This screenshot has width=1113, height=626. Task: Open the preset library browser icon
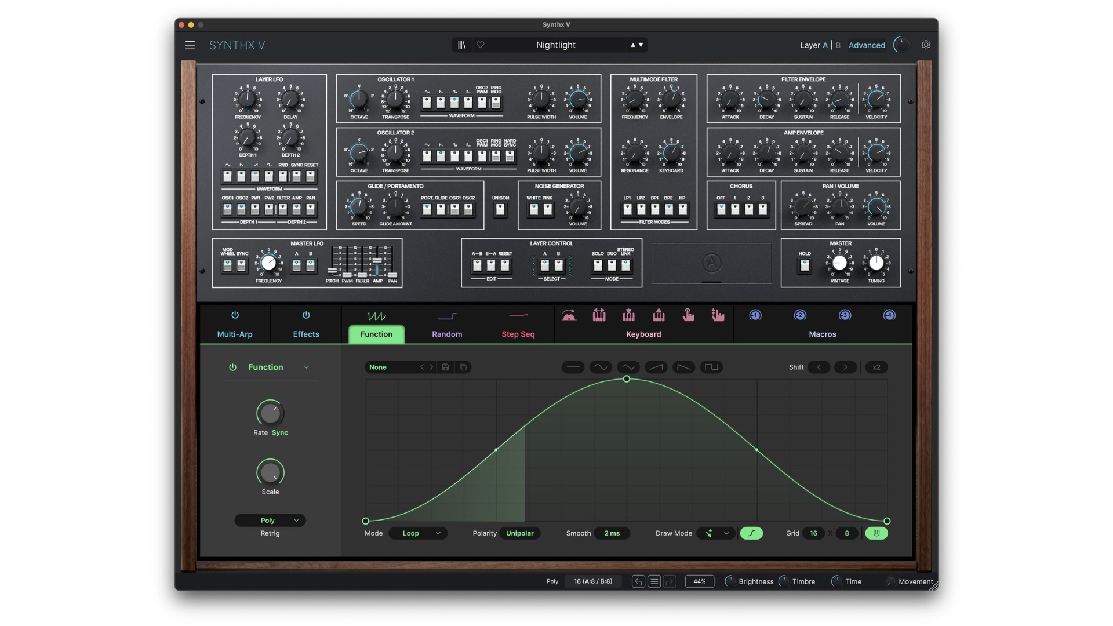(x=461, y=45)
